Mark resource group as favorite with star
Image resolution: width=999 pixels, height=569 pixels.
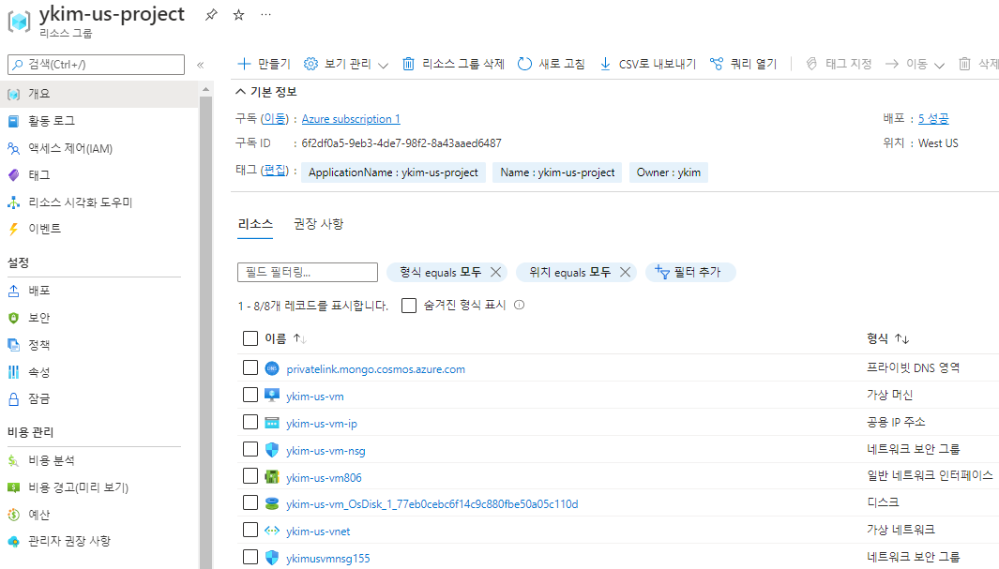[238, 15]
